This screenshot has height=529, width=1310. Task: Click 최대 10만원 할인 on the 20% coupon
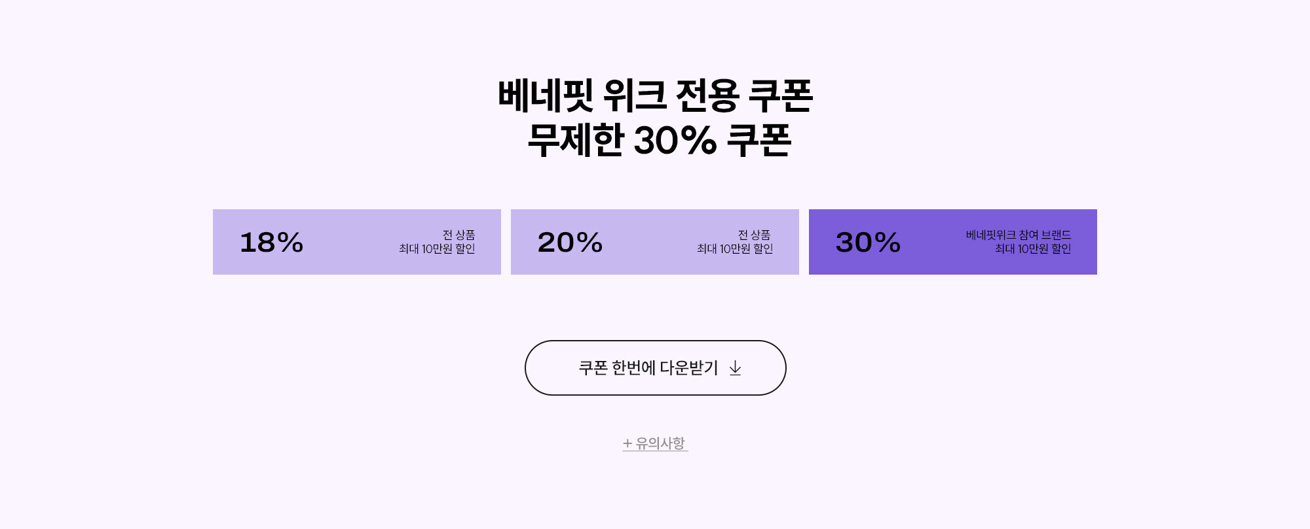(x=735, y=248)
